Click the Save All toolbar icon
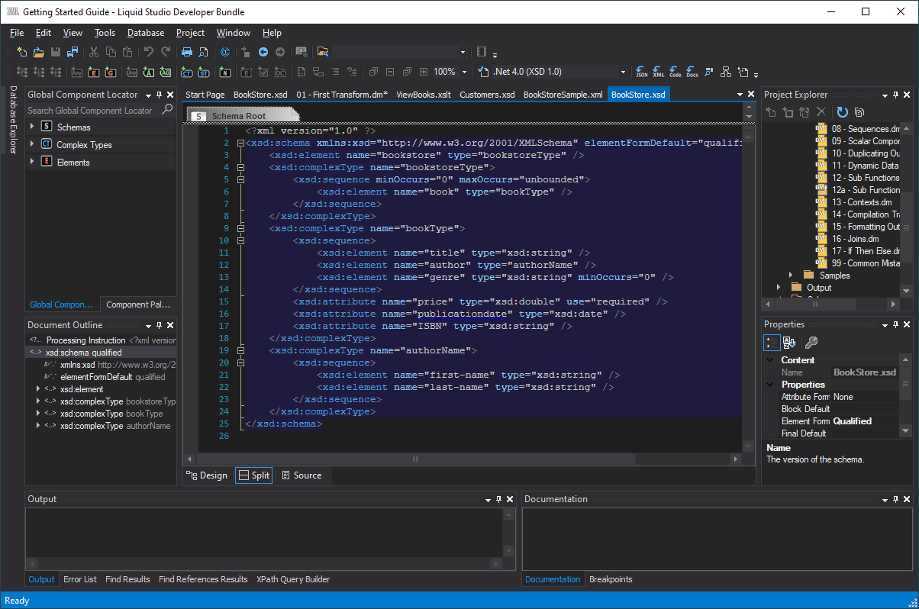Viewport: 919px width, 609px height. 73,52
